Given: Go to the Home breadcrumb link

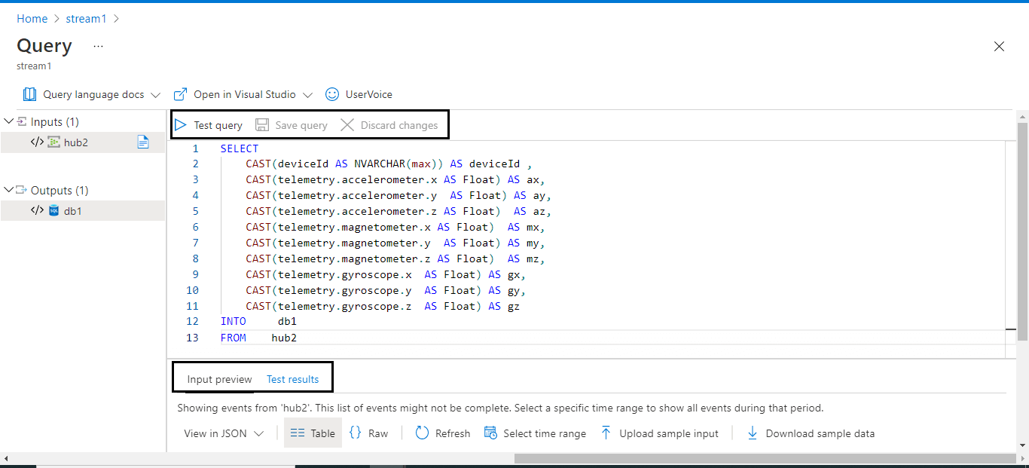Looking at the screenshot, I should pos(32,18).
